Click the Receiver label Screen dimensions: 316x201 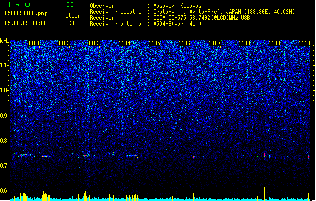click(x=102, y=18)
